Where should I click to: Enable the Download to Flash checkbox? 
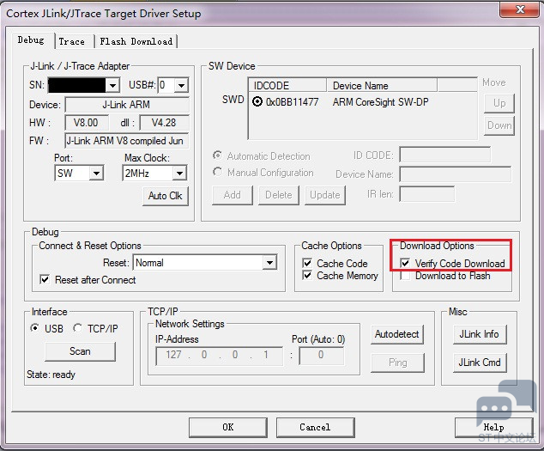click(406, 276)
